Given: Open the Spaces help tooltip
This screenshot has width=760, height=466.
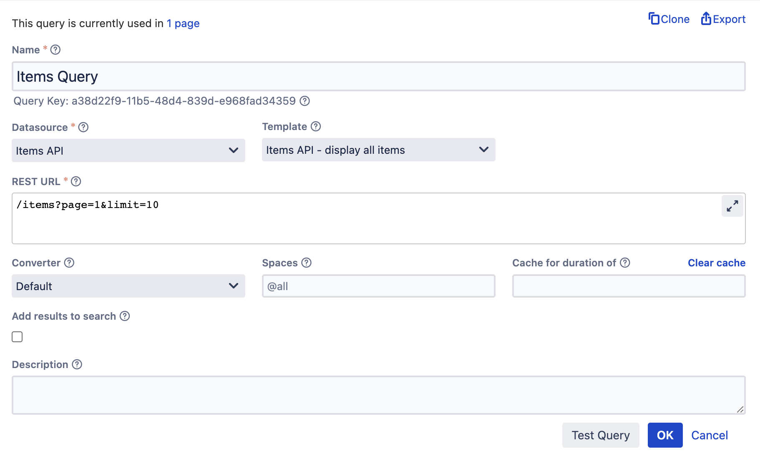Looking at the screenshot, I should coord(307,263).
